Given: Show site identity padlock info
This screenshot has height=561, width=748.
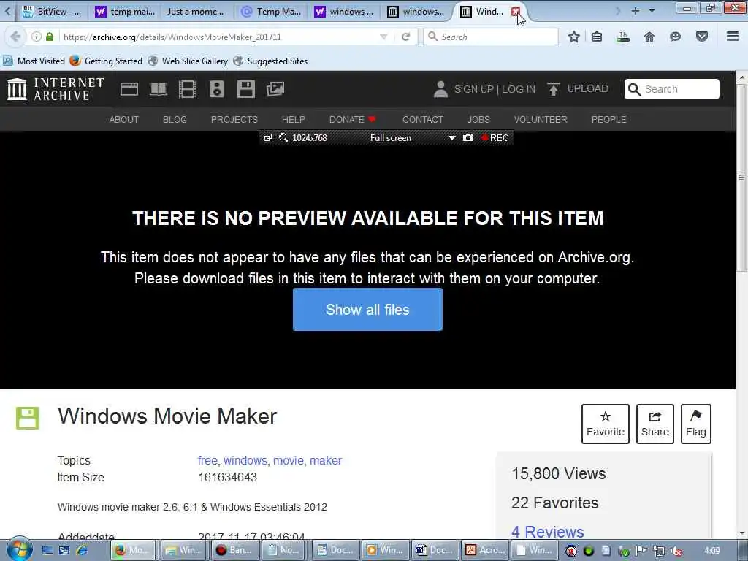Looking at the screenshot, I should (50, 37).
